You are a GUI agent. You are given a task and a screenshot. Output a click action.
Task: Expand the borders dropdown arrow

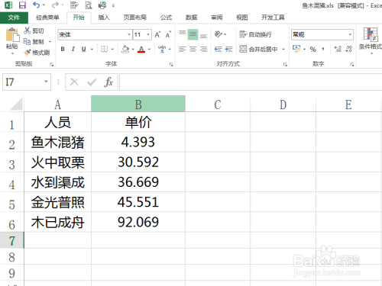tap(112, 50)
